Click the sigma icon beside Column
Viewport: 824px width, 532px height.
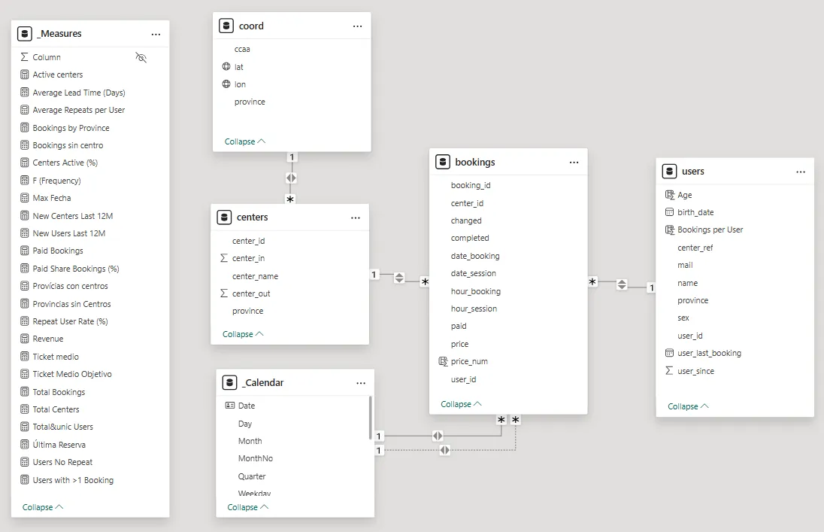[x=24, y=57]
